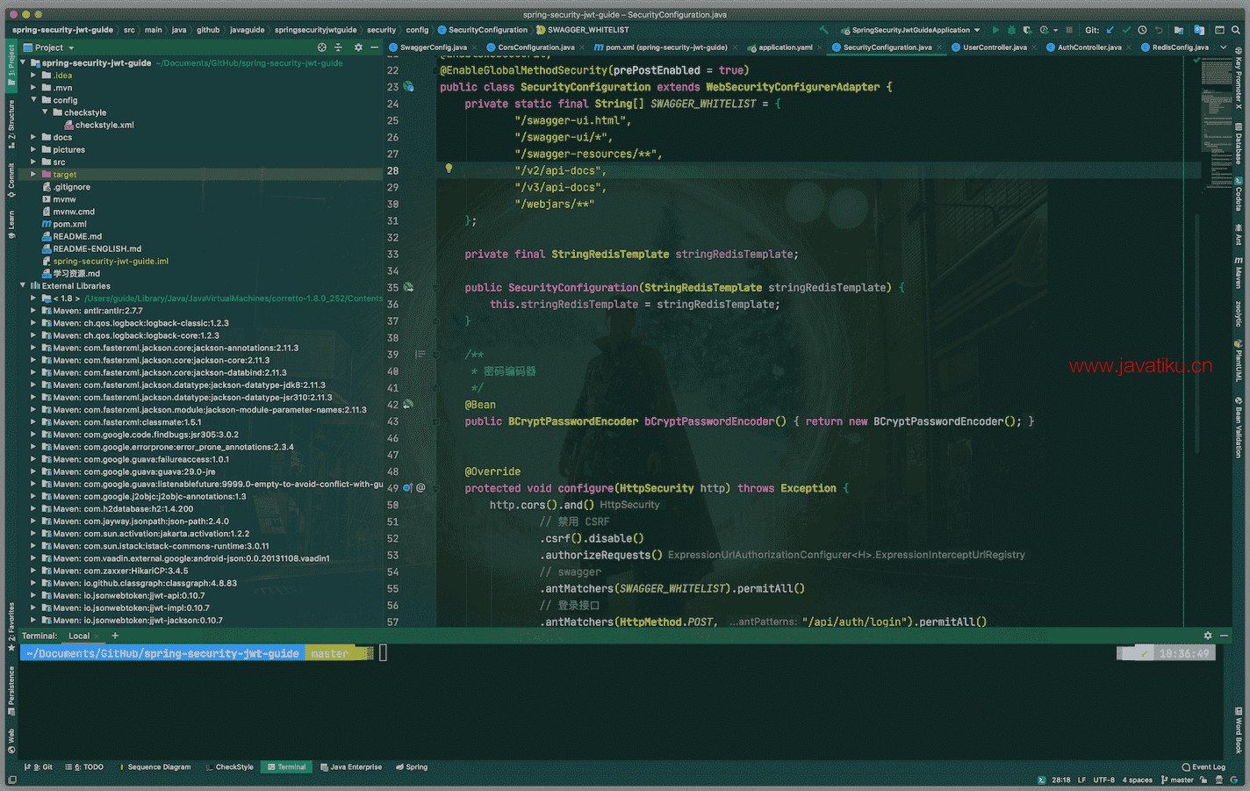Open the CheckStyle tool window

[x=230, y=767]
